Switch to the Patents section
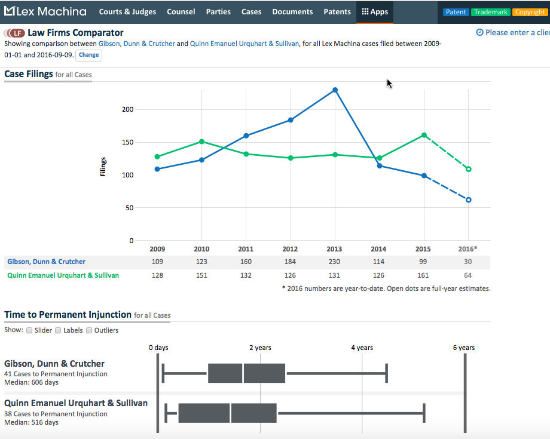The height and width of the screenshot is (439, 550). click(337, 11)
